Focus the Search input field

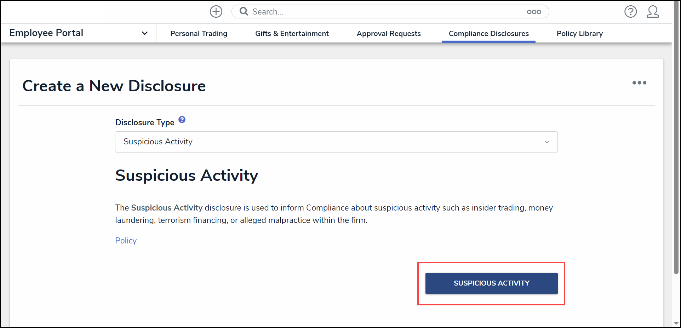[x=386, y=12]
